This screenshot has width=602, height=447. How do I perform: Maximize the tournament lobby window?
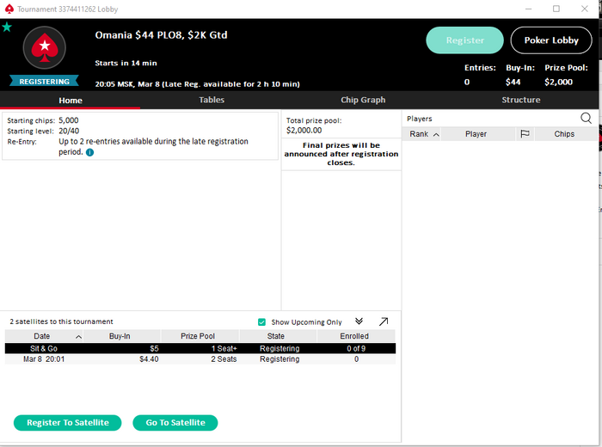point(556,9)
